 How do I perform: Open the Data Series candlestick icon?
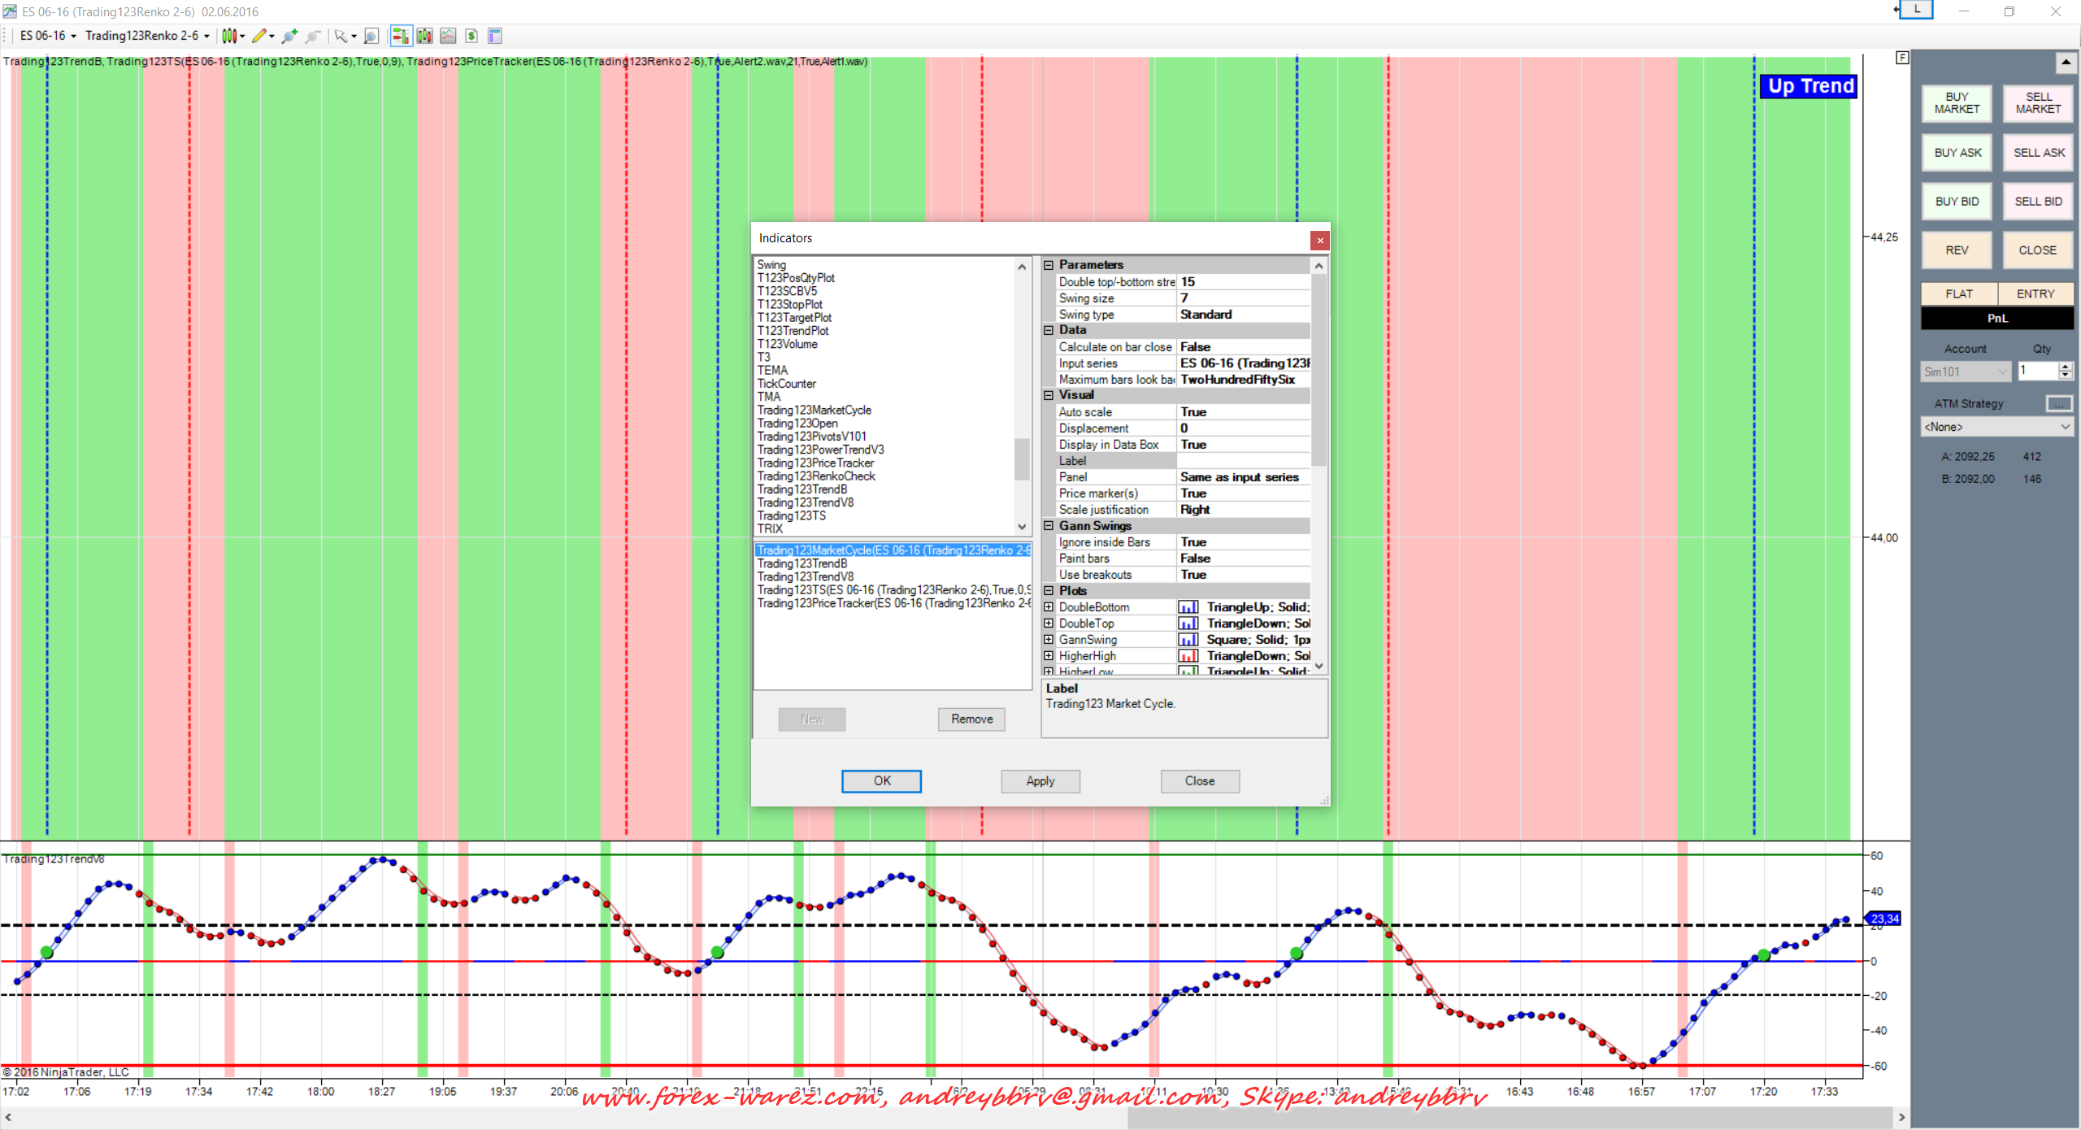424,36
